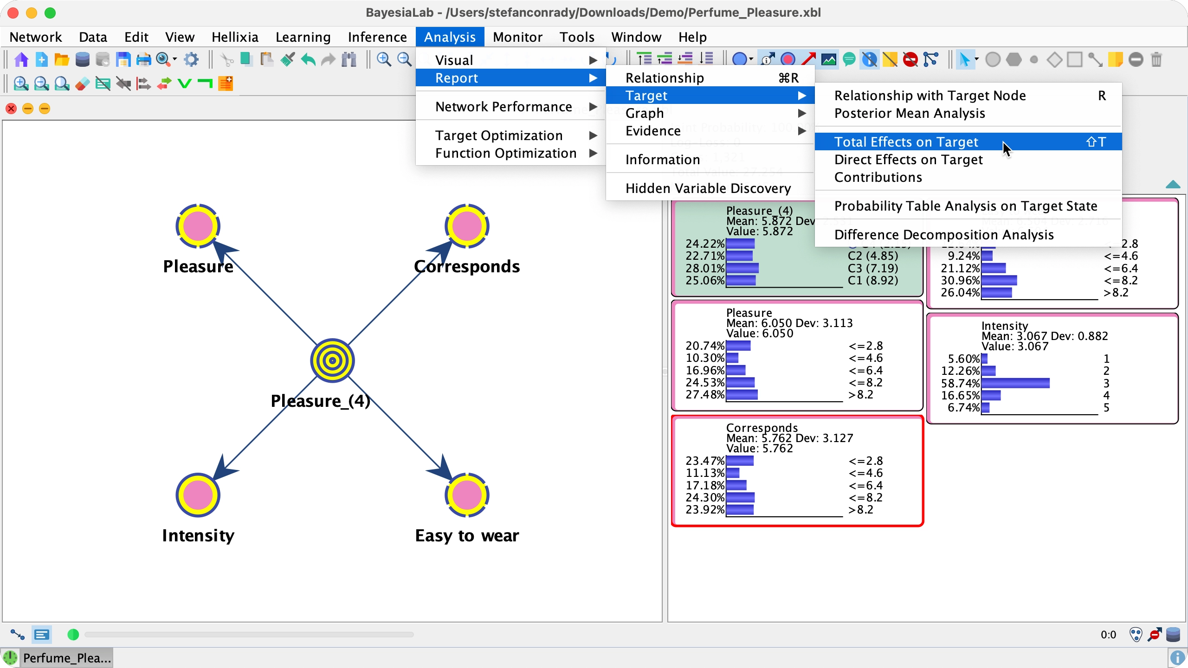The width and height of the screenshot is (1188, 668).
Task: Toggle the crossed-out info display icon
Action: tap(869, 59)
